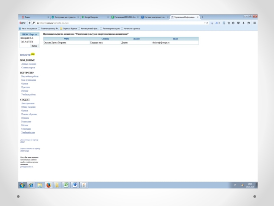Open Firefox from the taskbar
This screenshot has width=274, height=206.
(x=48, y=185)
